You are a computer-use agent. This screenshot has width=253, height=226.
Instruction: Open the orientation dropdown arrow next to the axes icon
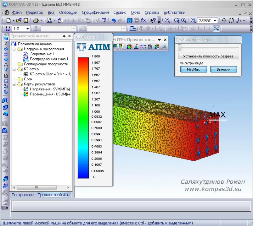tap(244, 20)
